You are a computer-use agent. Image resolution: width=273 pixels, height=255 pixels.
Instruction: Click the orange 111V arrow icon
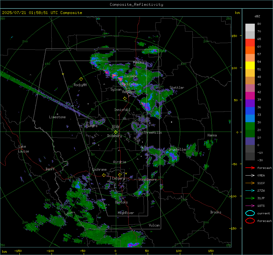tap(250, 183)
